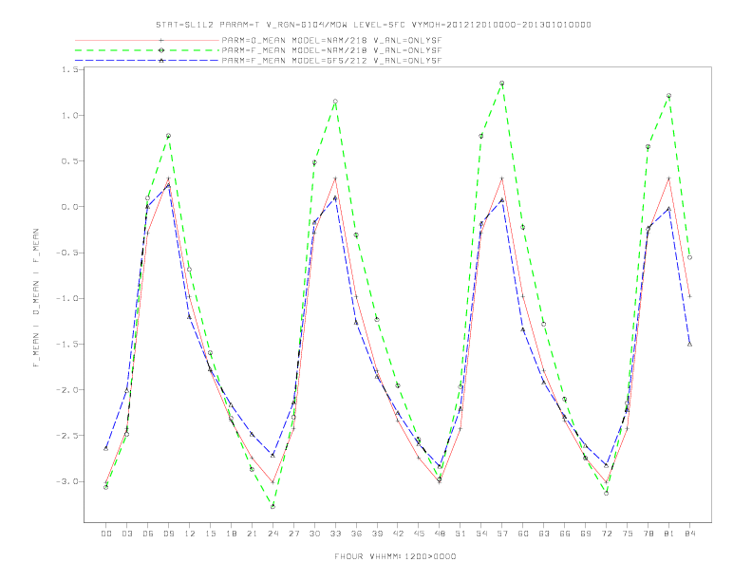The height and width of the screenshot is (581, 752).
Task: Click the y-axis tick label -2.5
Action: click(67, 435)
